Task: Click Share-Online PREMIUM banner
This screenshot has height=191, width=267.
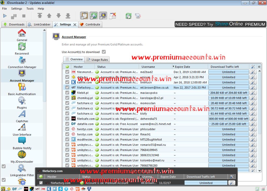Action: click(220, 24)
